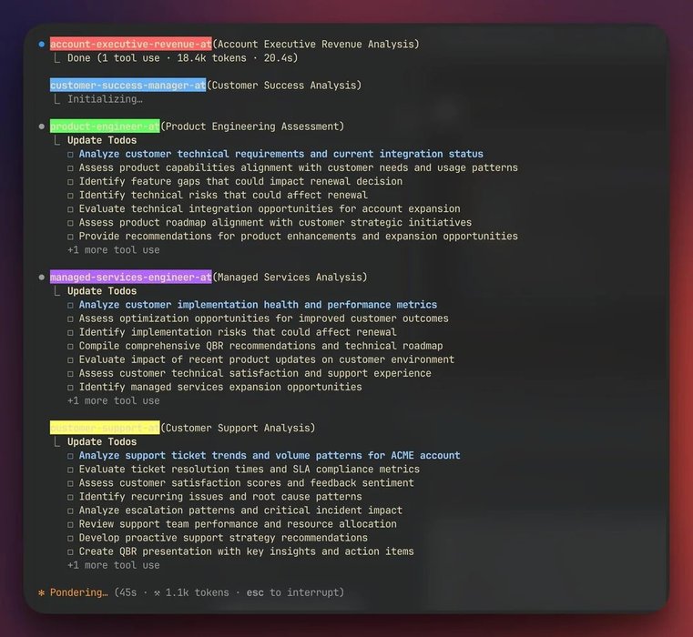Click the yellow customer-support-at agent label

point(105,428)
